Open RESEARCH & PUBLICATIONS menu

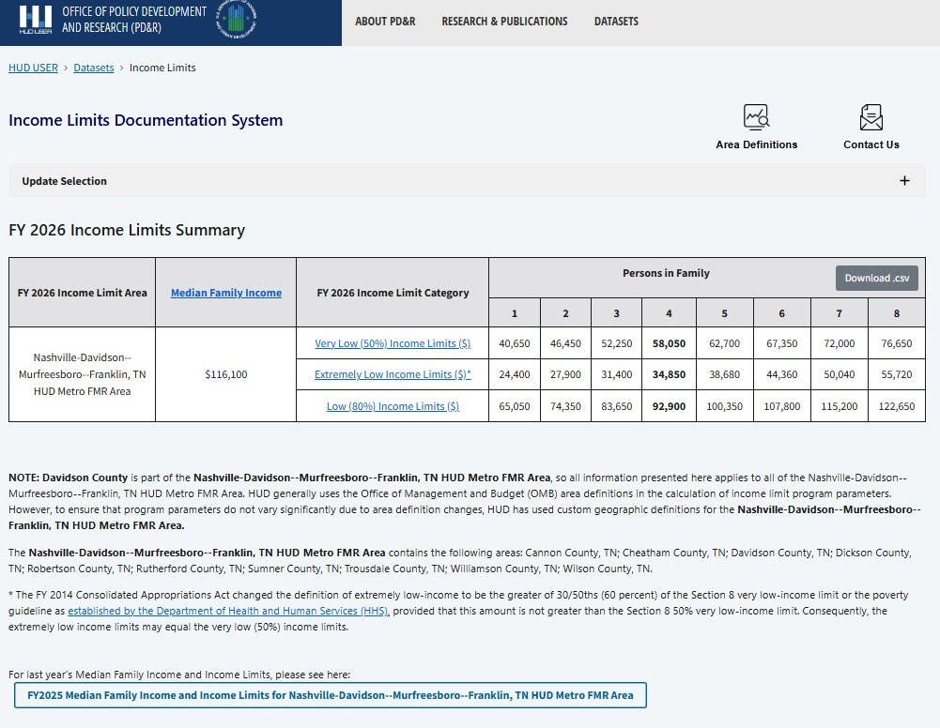(x=504, y=22)
